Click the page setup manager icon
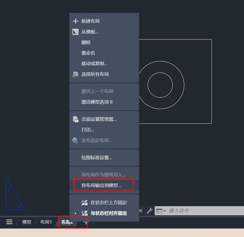This screenshot has height=237, width=244. coord(75,119)
